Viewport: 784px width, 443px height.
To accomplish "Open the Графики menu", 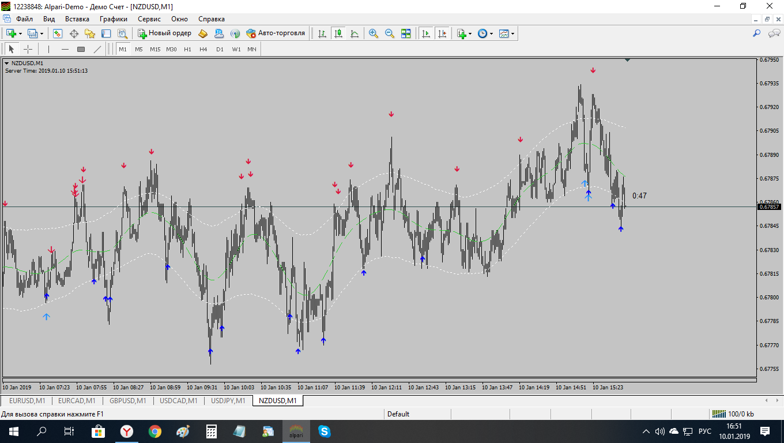I will pos(113,18).
